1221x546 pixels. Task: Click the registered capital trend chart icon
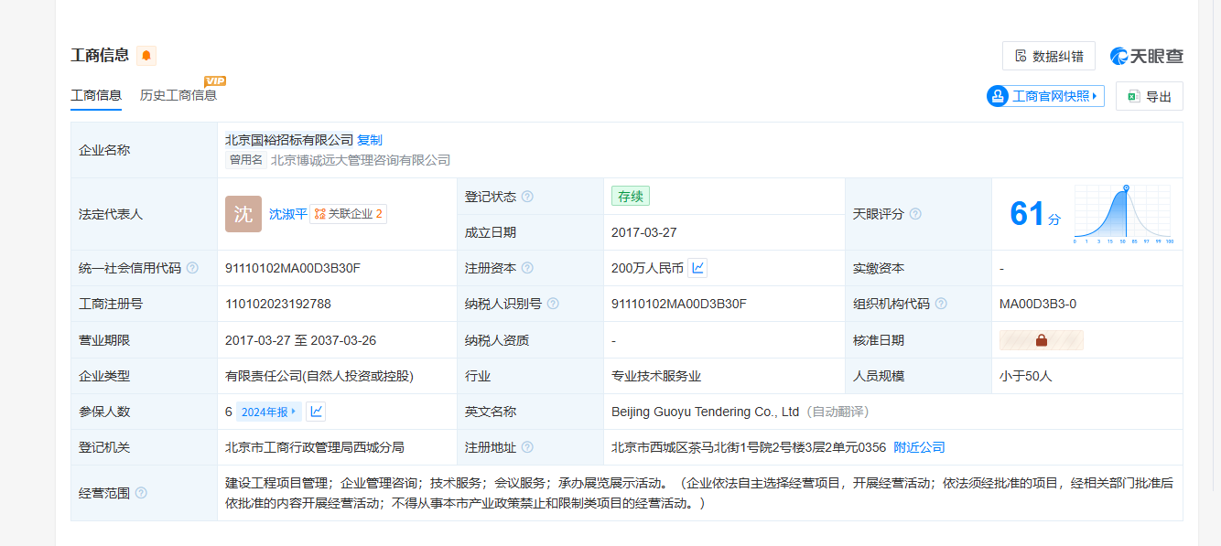(697, 268)
